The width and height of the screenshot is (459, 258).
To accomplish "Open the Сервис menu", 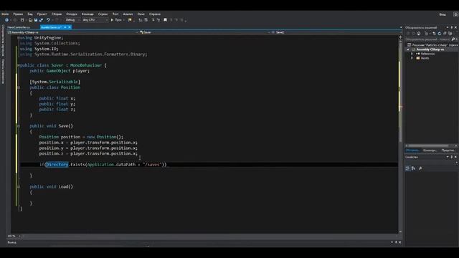I will 103,14.
